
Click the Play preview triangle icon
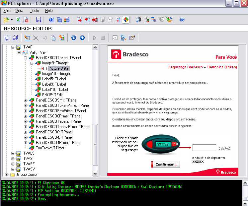coord(94,38)
